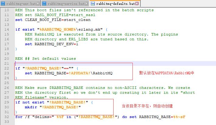The width and height of the screenshot is (216, 125).
Task: Click line number 20 in the margin
Action: [x=7, y=59]
